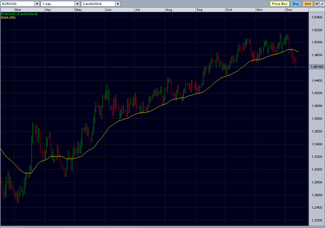Viewport: 325px width, 228px height.
Task: Click the Oct label on time axis
Action: tap(229, 10)
